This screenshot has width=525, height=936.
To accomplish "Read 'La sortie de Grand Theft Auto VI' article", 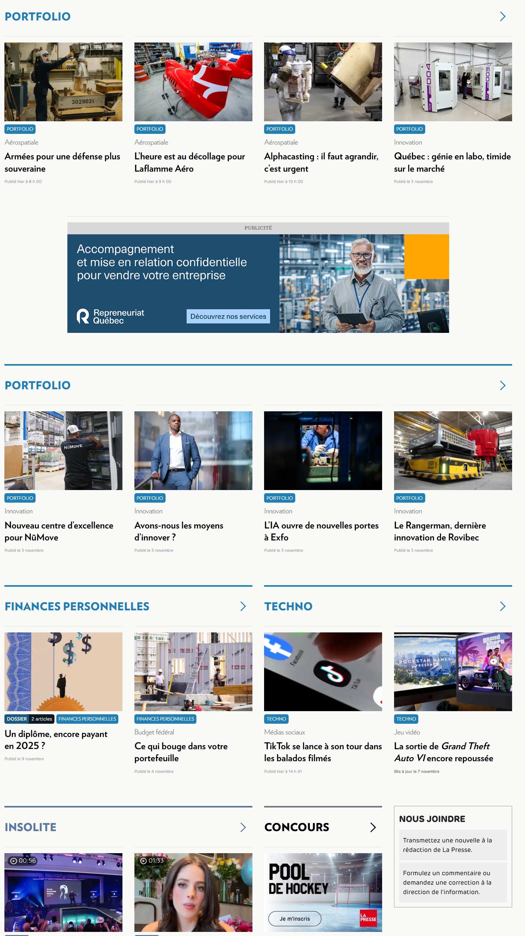I will click(x=443, y=752).
